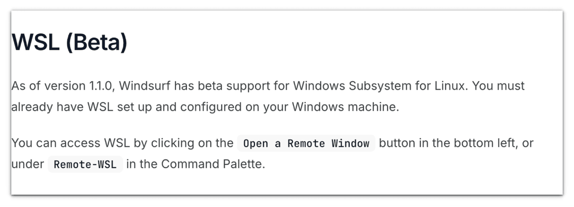The width and height of the screenshot is (574, 207).
Task: Click the version number "1.1.0"
Action: (x=100, y=86)
